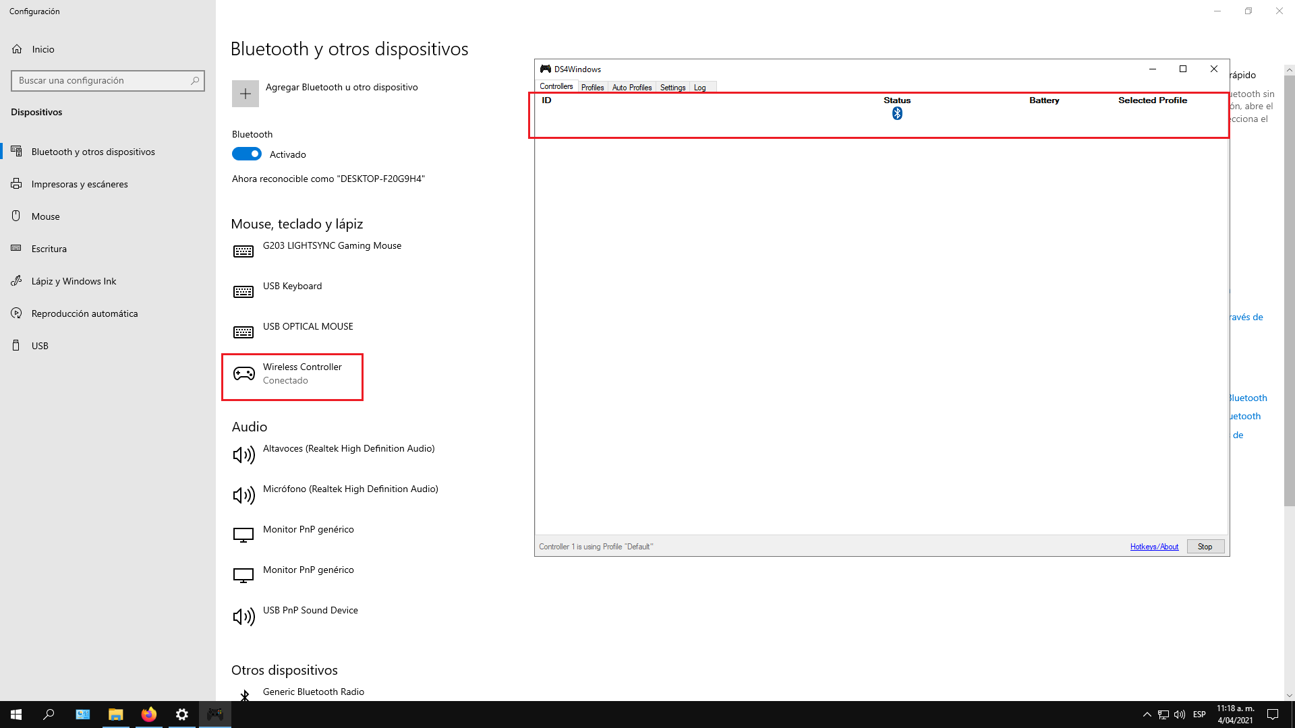Select Bluetooth y otros dispositivos in sidebar
Viewport: 1295px width, 728px height.
[108, 152]
